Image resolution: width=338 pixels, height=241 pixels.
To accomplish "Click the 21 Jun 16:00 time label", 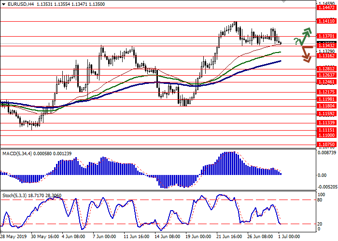I will [x=228, y=237].
